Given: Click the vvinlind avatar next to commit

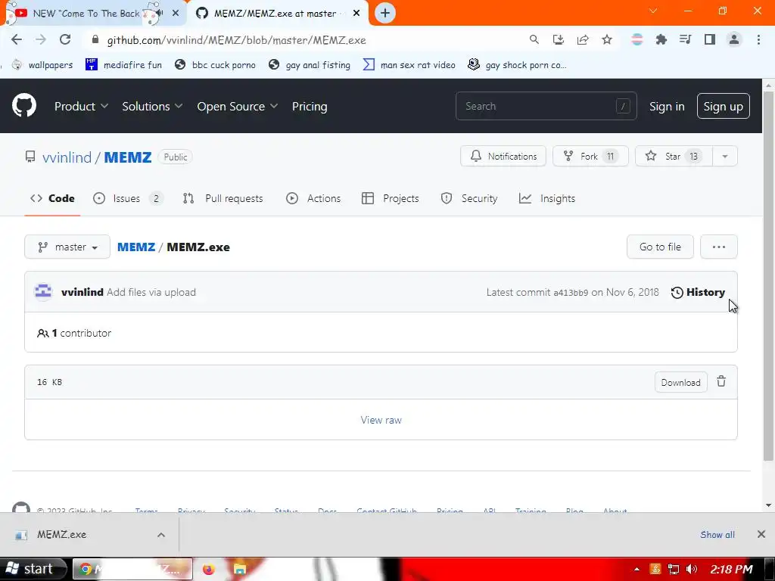Looking at the screenshot, I should click(43, 291).
